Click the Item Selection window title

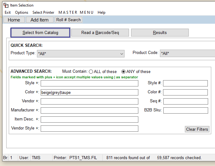[x=22, y=5]
